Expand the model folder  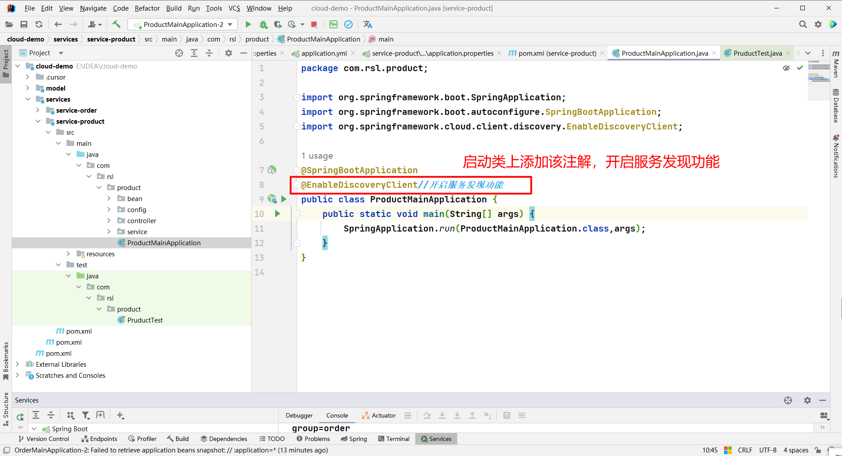[x=28, y=88]
